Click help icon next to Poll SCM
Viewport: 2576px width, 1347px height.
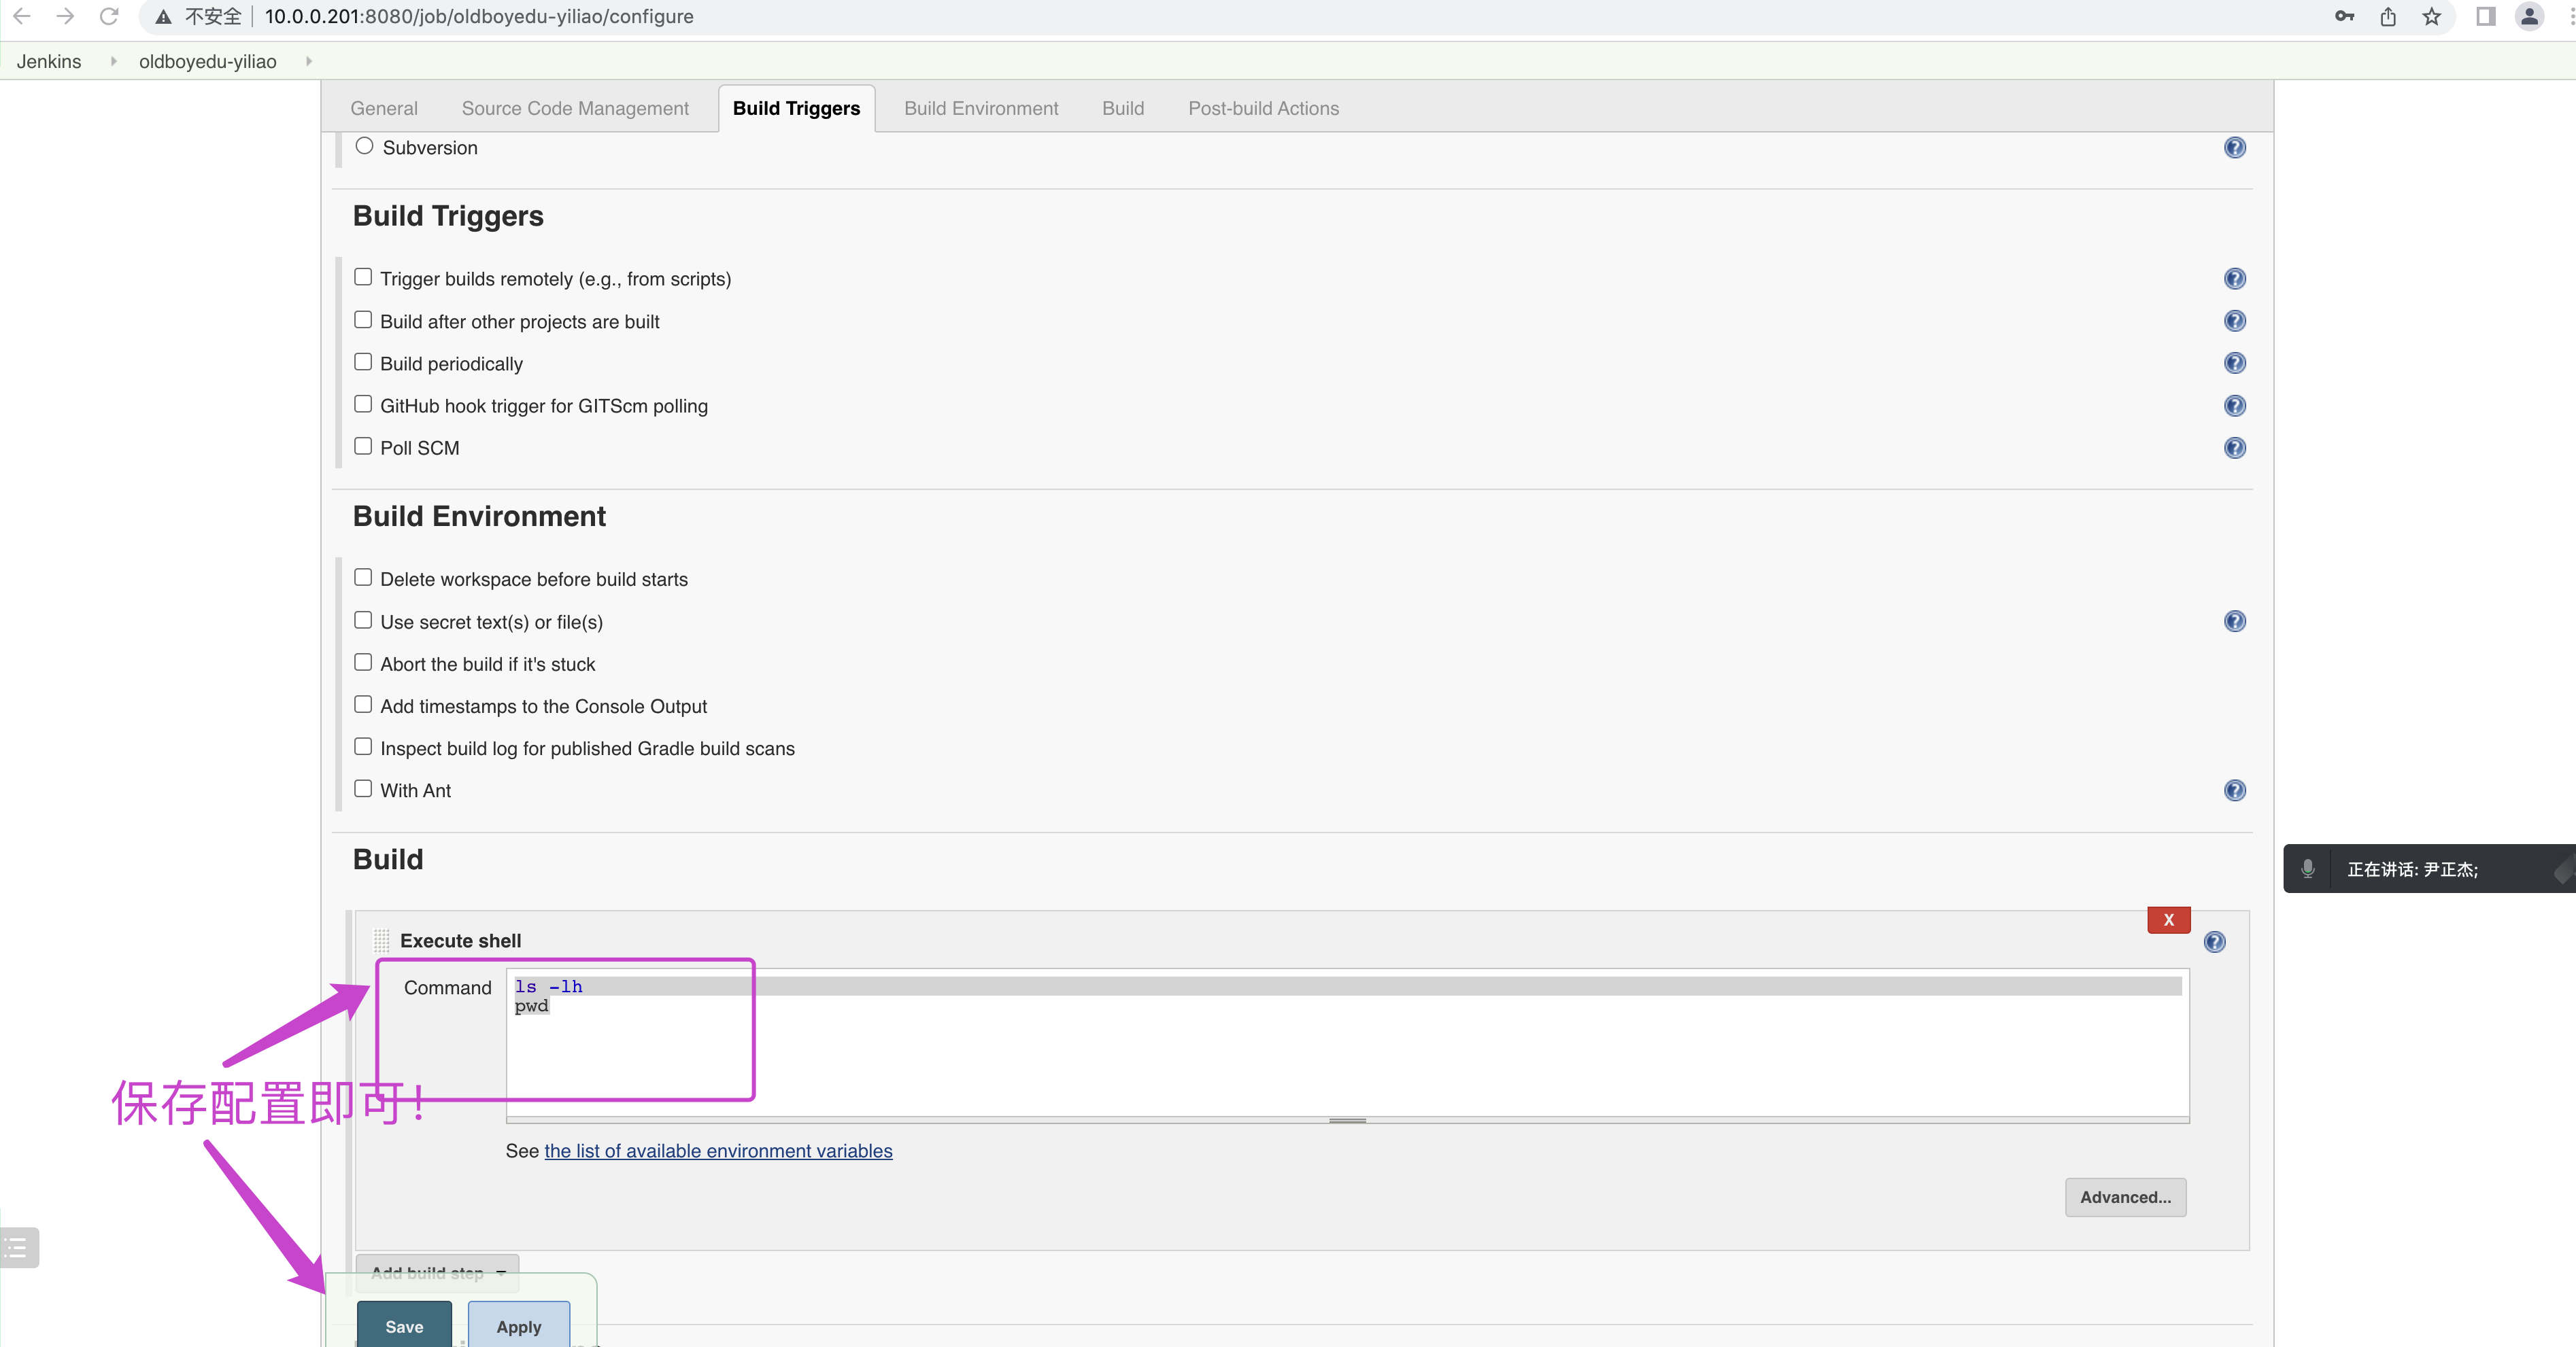(2234, 448)
